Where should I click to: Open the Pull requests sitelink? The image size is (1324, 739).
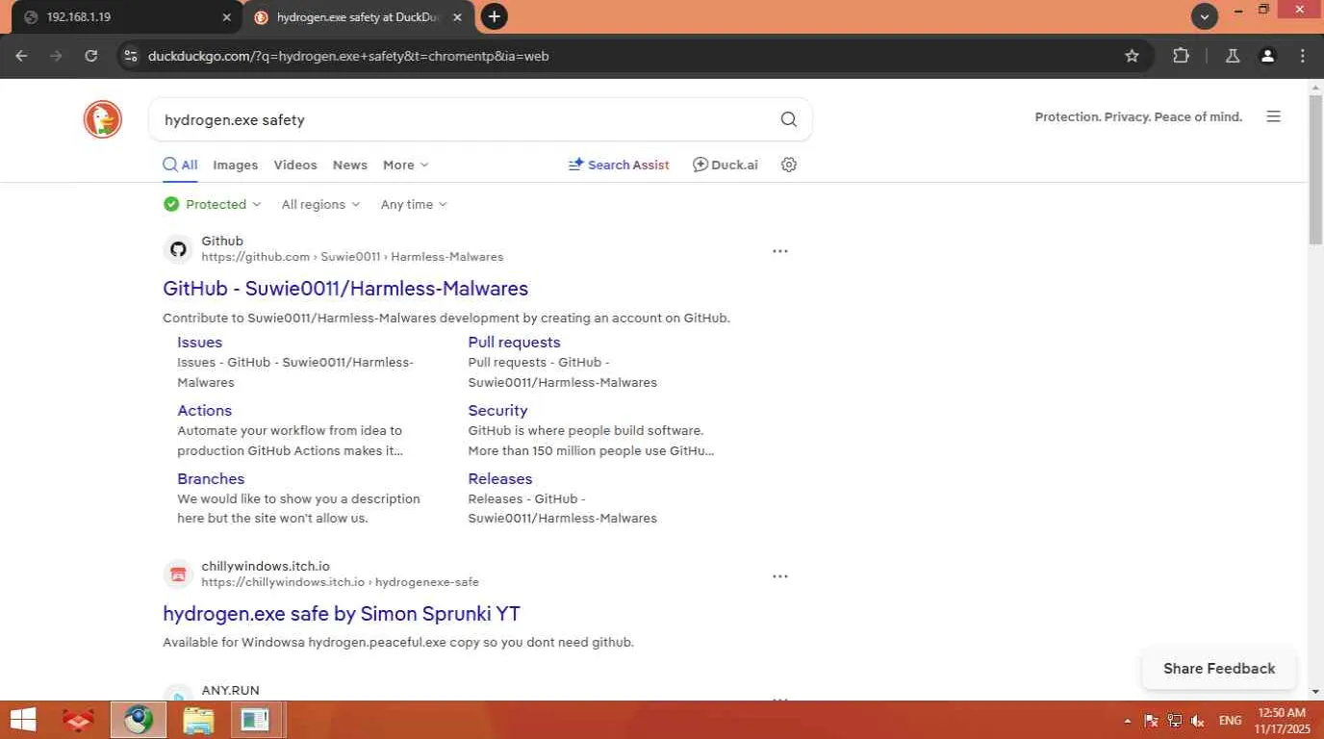(x=514, y=343)
